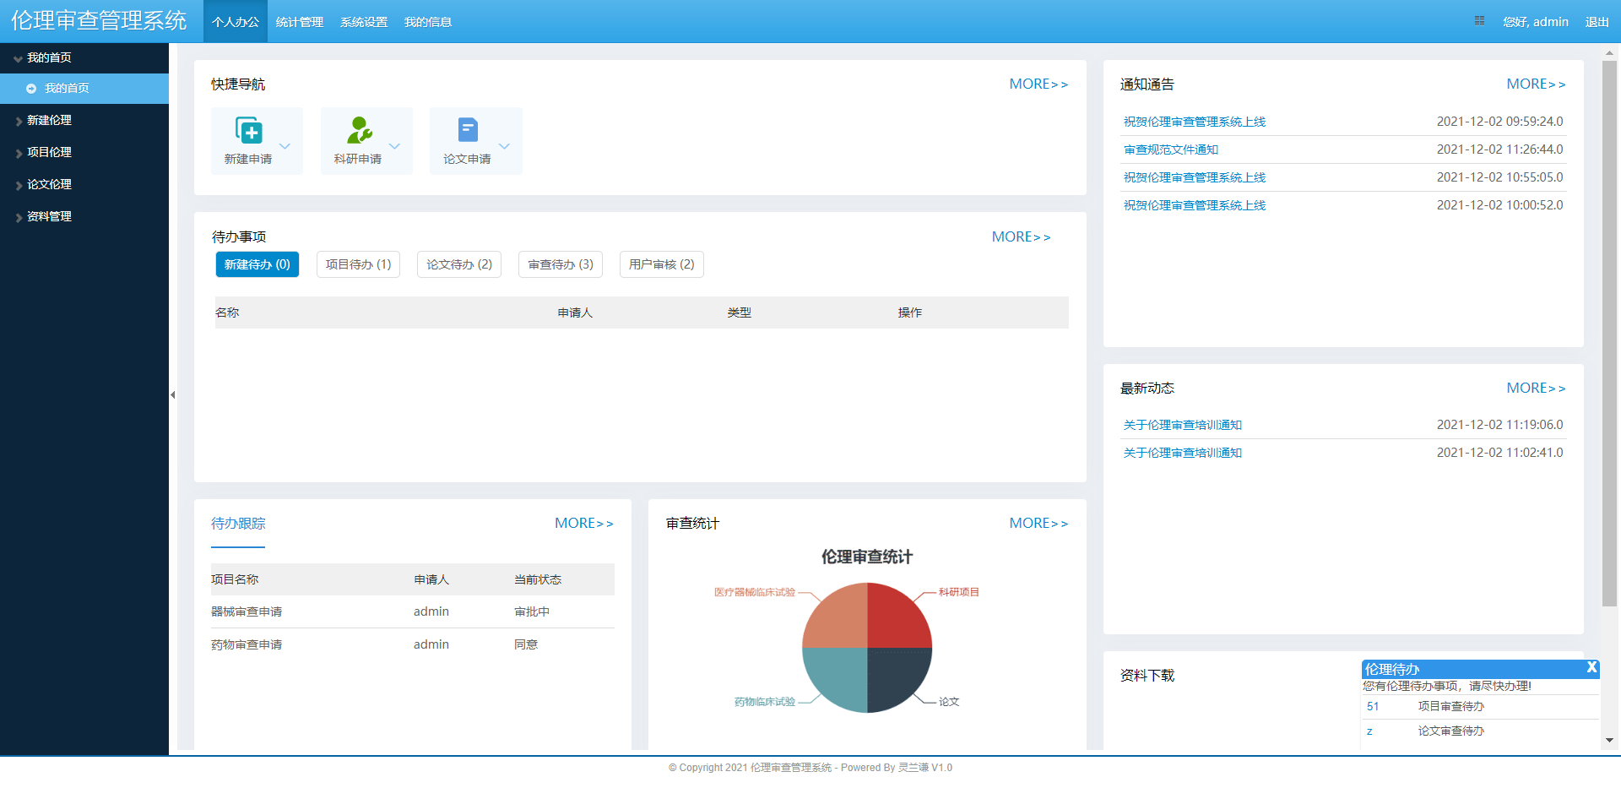Image resolution: width=1621 pixels, height=788 pixels.
Task: Open the dropdown arrow next to 科研申请
Action: 394,146
